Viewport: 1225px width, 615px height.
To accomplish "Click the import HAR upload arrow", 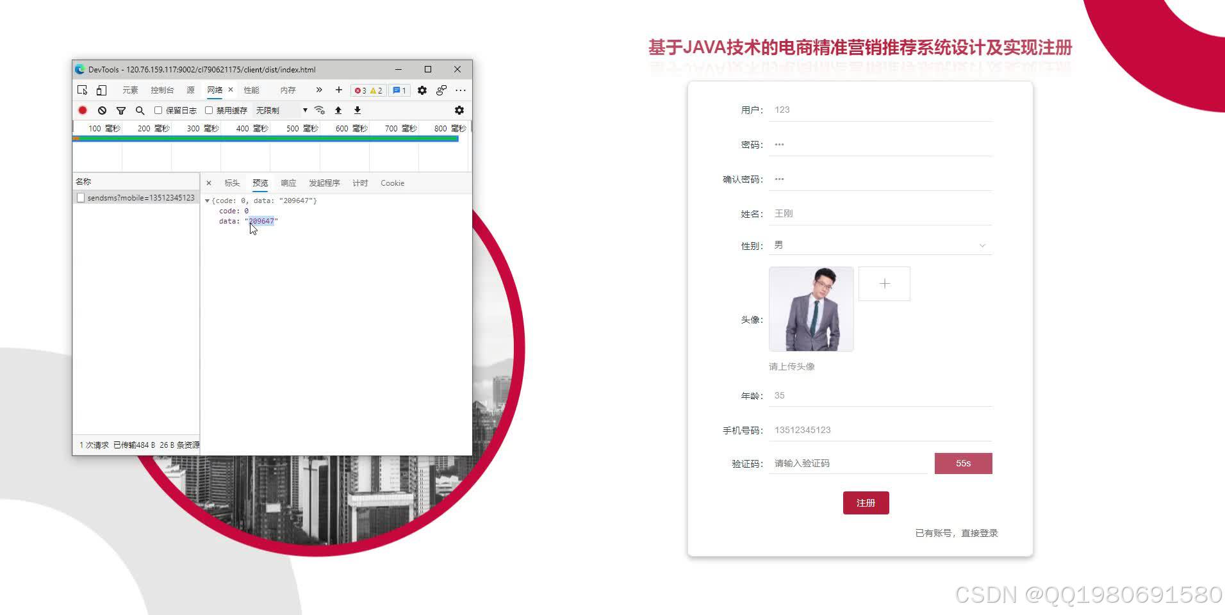I will (x=339, y=110).
